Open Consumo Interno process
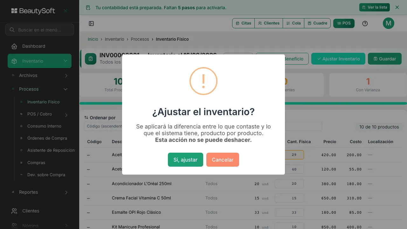407x229 pixels. [x=44, y=126]
